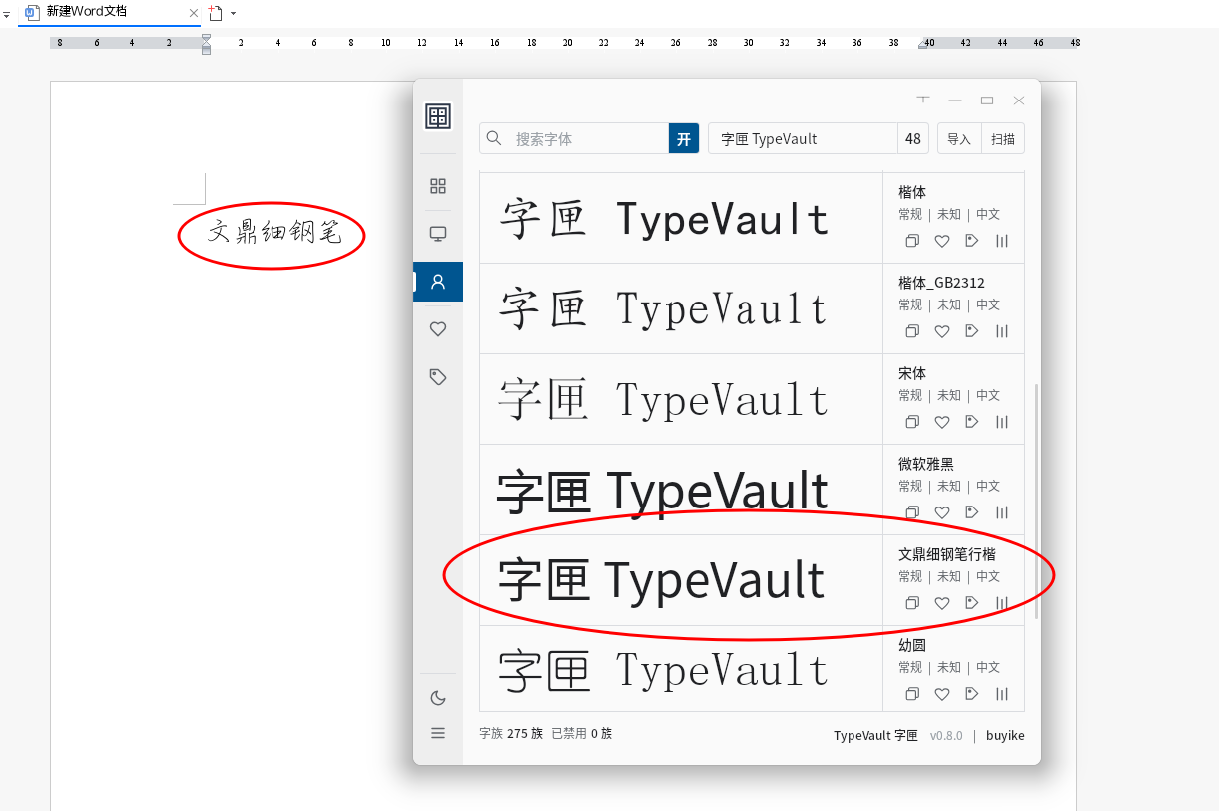Screen dimensions: 1219x811
Task: Copy the 楷体_GB2312 font name
Action: click(911, 331)
